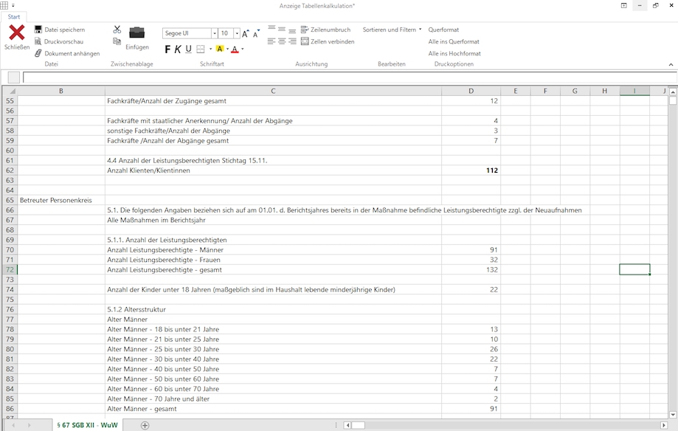Click Alle ins Querformat
The width and height of the screenshot is (678, 431).
[x=454, y=41]
